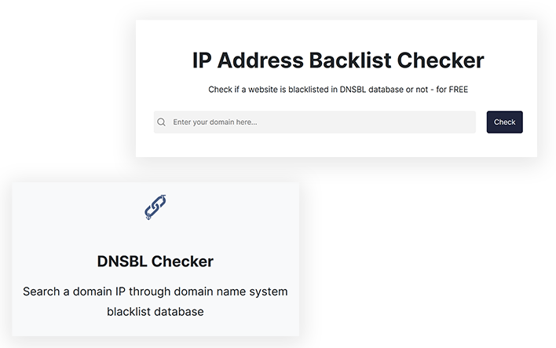Click the word 'website' in the subtitle
The height and width of the screenshot is (348, 556).
point(263,90)
